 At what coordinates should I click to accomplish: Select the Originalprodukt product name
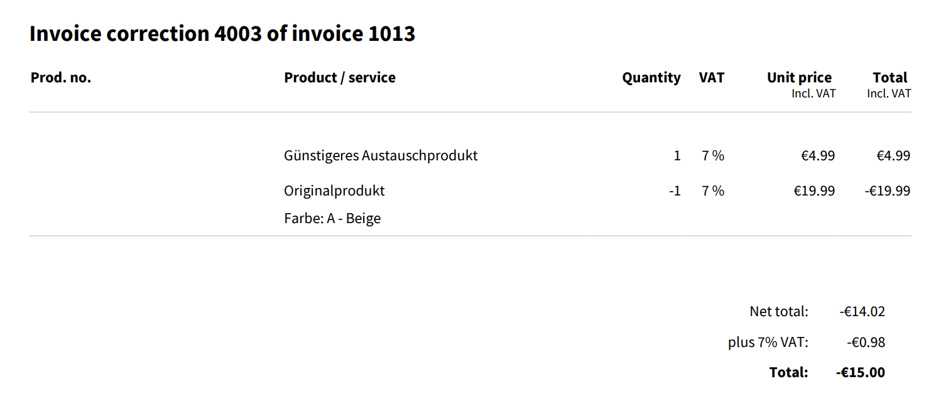(334, 190)
